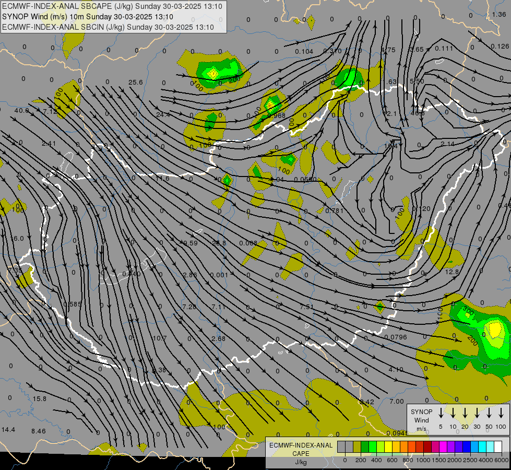Click the map value '15.8'
The image size is (511, 470).
tap(40, 399)
